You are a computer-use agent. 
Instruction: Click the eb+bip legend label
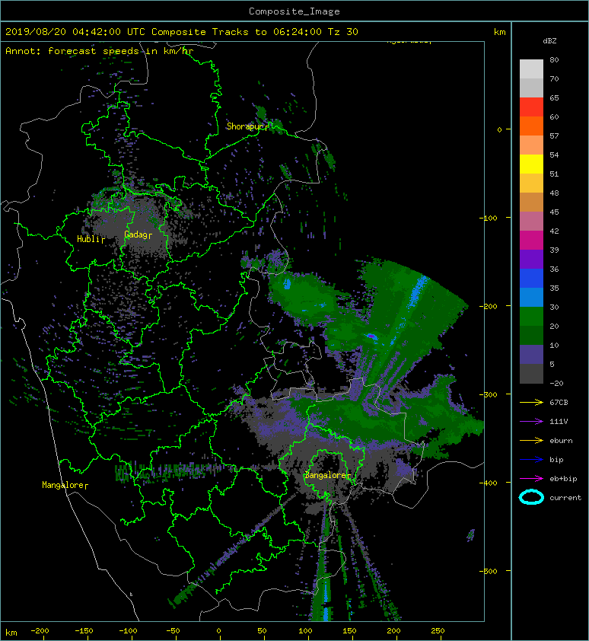(x=563, y=479)
